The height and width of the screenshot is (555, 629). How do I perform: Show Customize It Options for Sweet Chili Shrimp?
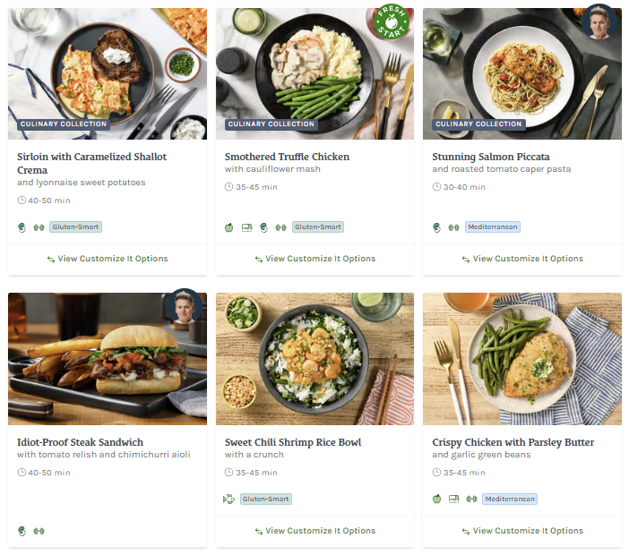tap(314, 531)
